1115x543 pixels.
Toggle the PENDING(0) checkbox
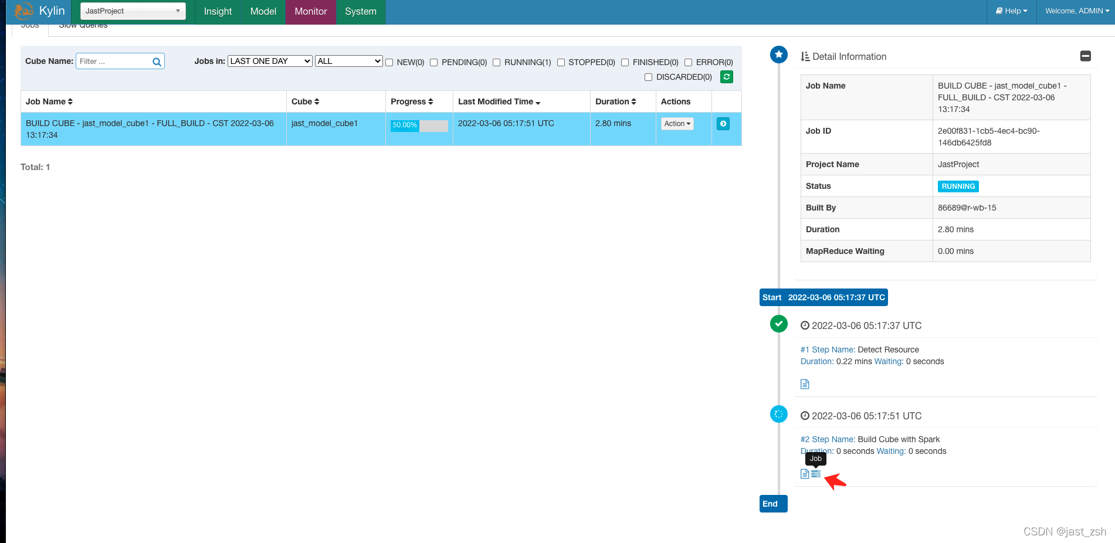coord(434,63)
